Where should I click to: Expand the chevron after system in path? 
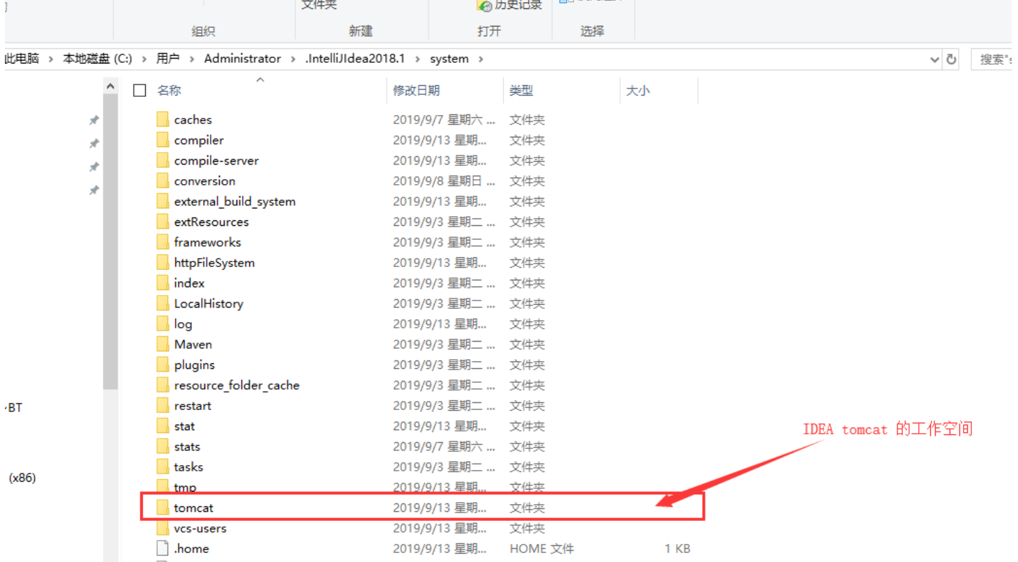(x=479, y=59)
